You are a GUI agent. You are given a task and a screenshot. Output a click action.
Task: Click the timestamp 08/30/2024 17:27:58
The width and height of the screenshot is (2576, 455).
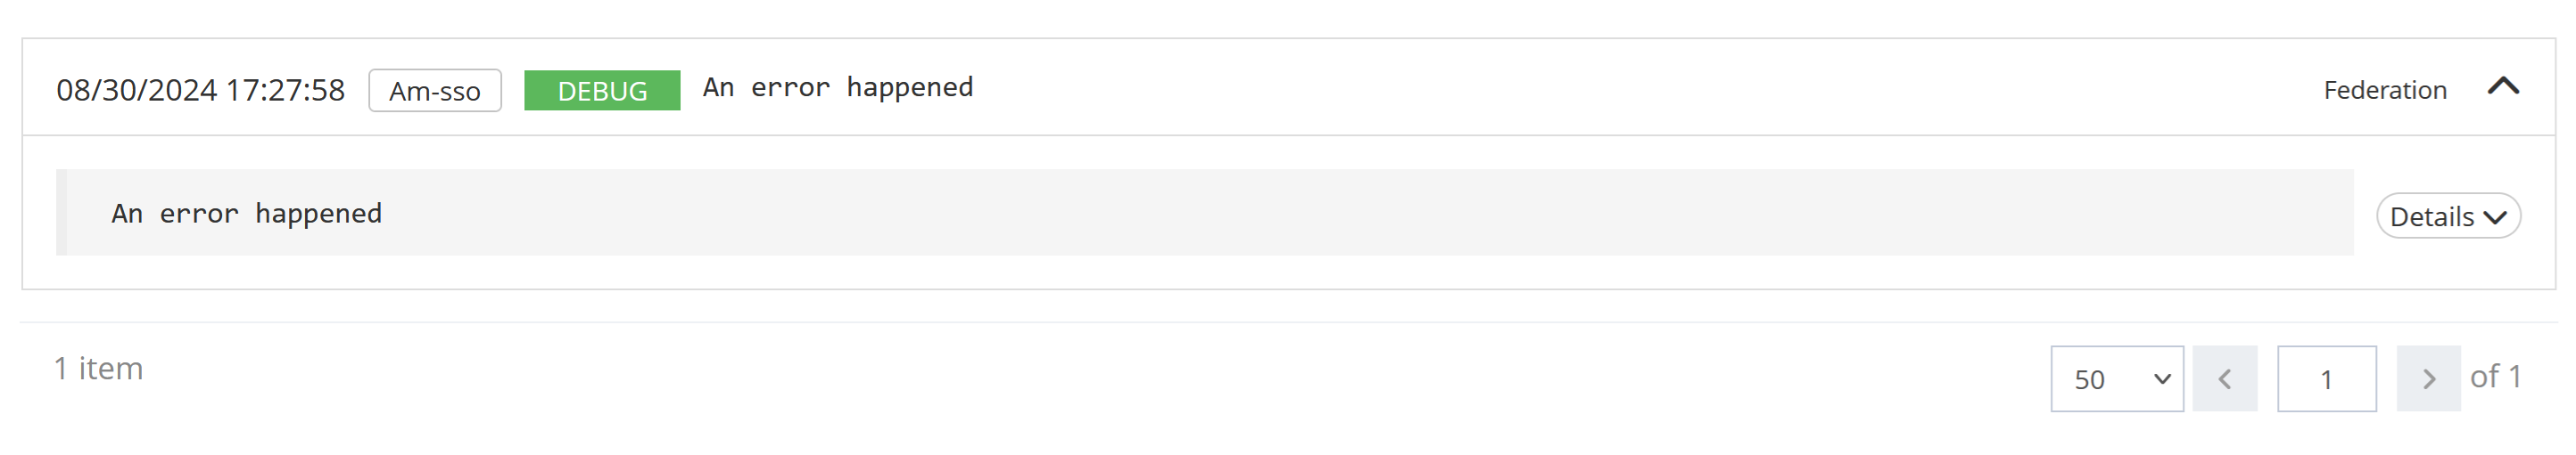tap(200, 91)
